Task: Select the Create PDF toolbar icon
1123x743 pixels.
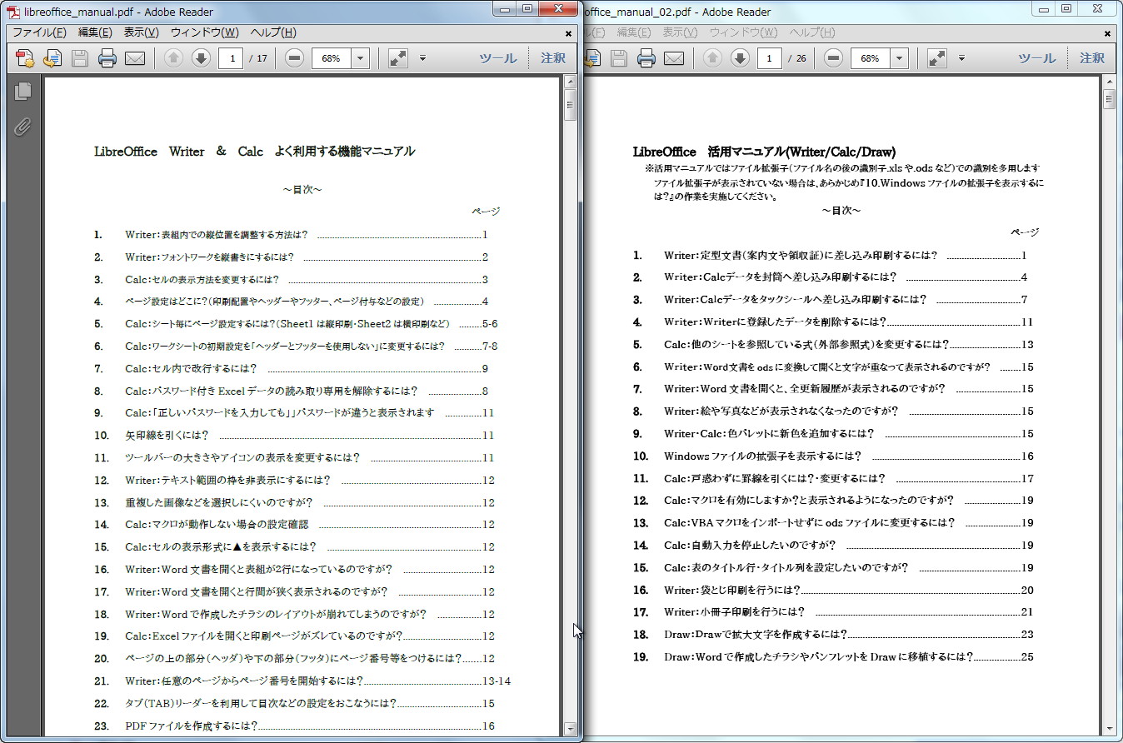Action: point(23,58)
